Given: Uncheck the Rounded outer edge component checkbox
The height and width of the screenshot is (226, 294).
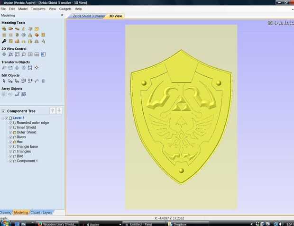Looking at the screenshot, I should pyautogui.click(x=11, y=123).
